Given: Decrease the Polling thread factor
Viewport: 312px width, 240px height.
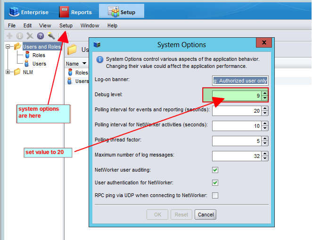Looking at the screenshot, I should click(265, 143).
